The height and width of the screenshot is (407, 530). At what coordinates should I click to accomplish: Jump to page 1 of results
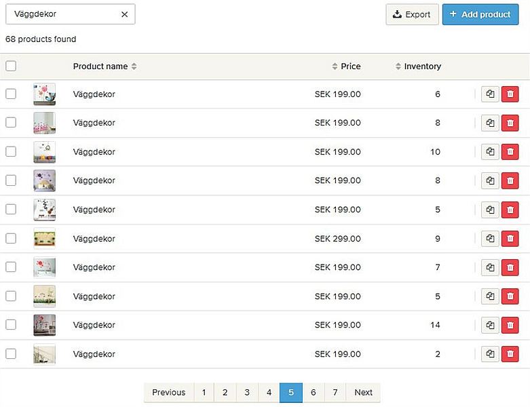click(x=204, y=392)
